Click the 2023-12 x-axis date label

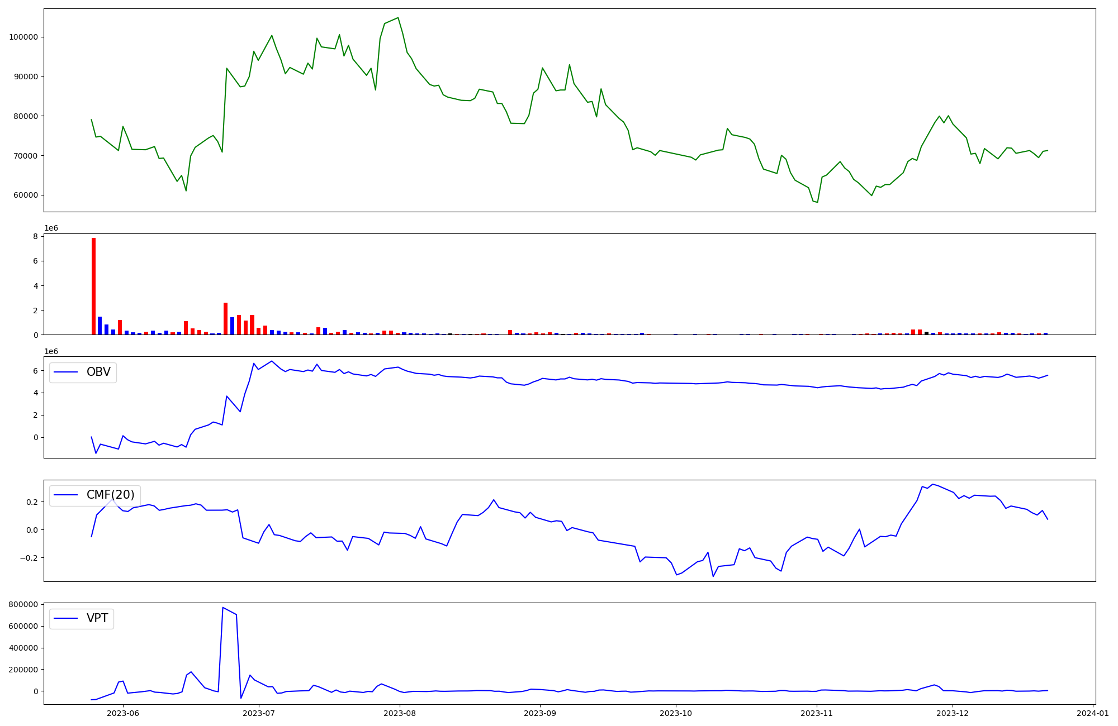(953, 713)
